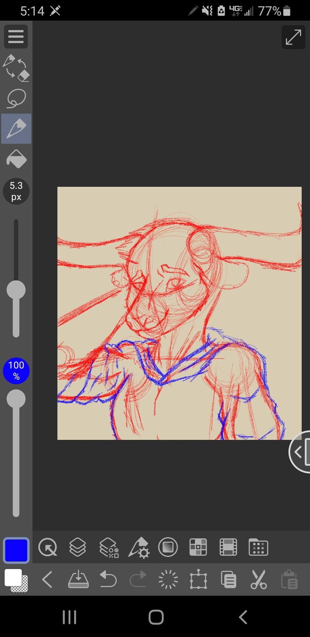Open the material gradient panel
The image size is (310, 637).
coord(168,547)
